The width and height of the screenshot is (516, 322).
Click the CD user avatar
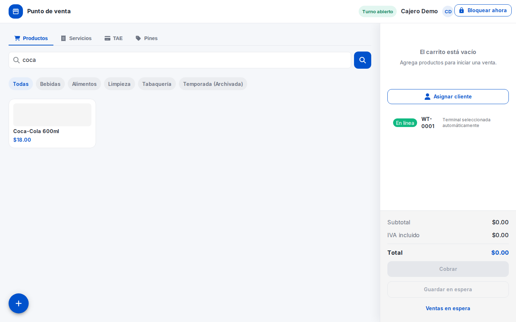click(448, 11)
